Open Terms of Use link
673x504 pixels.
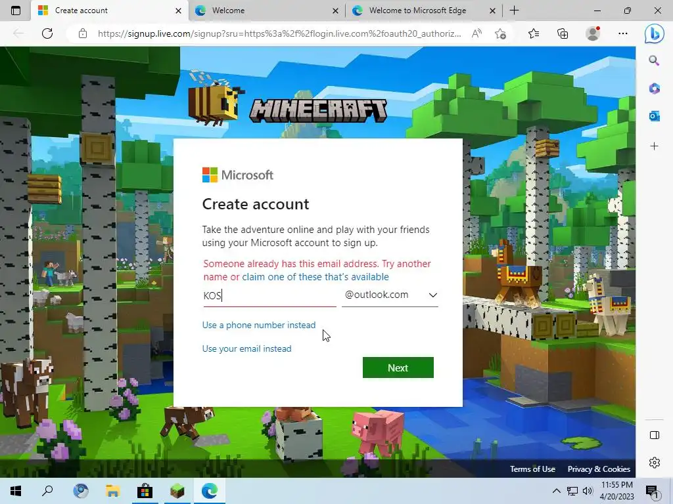[532, 469]
